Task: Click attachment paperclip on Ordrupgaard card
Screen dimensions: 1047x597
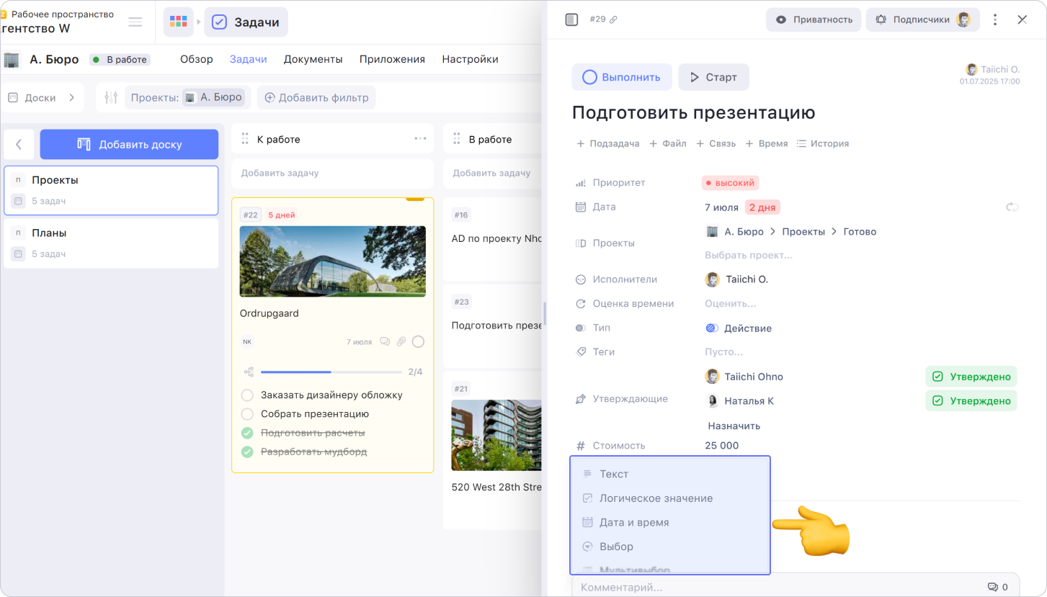Action: click(x=401, y=341)
